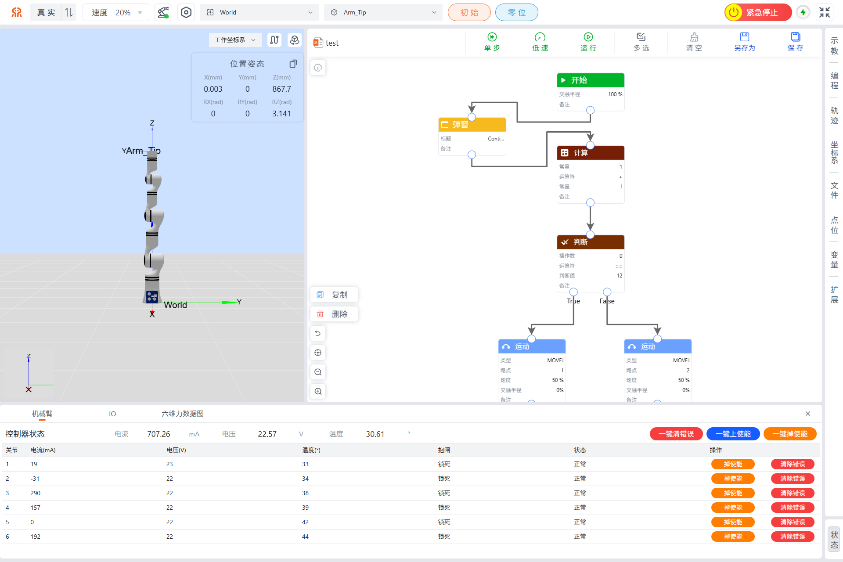
Task: Click the single step (单步) run icon
Action: (492, 37)
